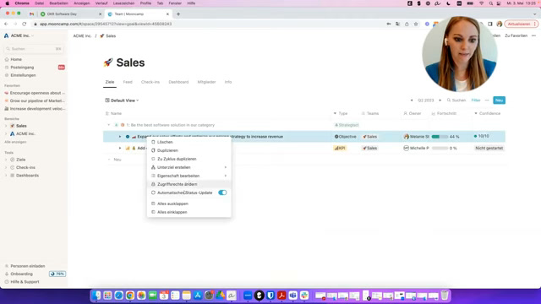The height and width of the screenshot is (304, 541).
Task: Open the Filter option
Action: [x=476, y=100]
